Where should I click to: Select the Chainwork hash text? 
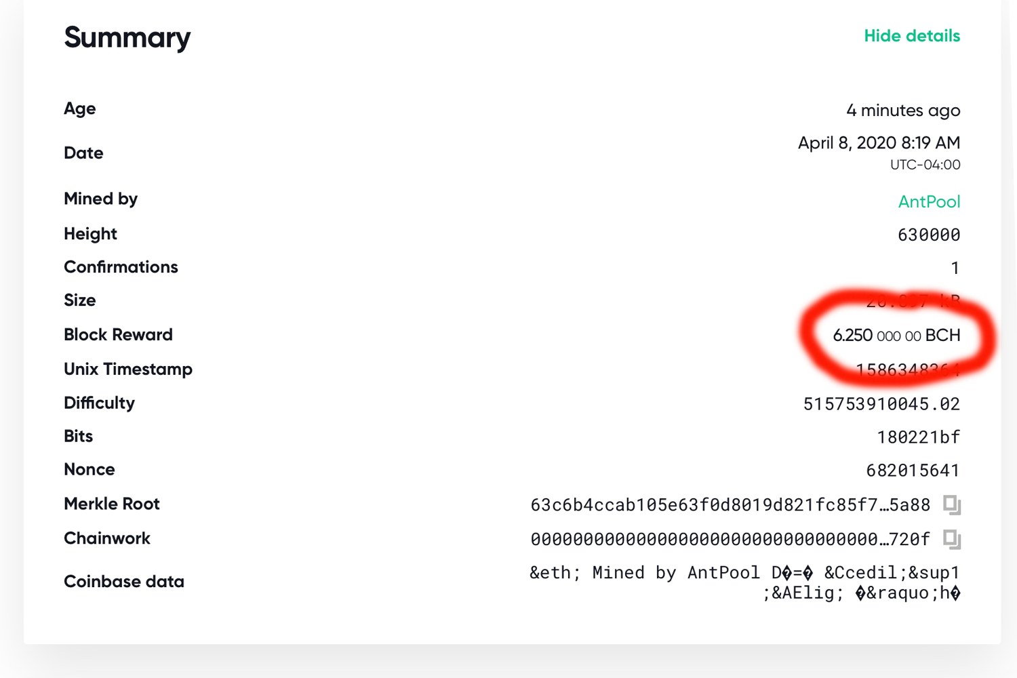(730, 540)
